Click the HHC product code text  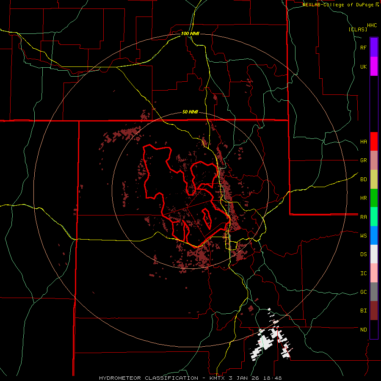[372, 25]
